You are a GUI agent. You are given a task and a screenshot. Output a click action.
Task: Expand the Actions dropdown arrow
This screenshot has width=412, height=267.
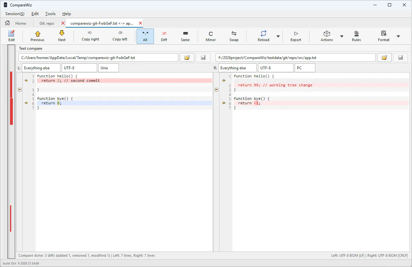tap(342, 36)
